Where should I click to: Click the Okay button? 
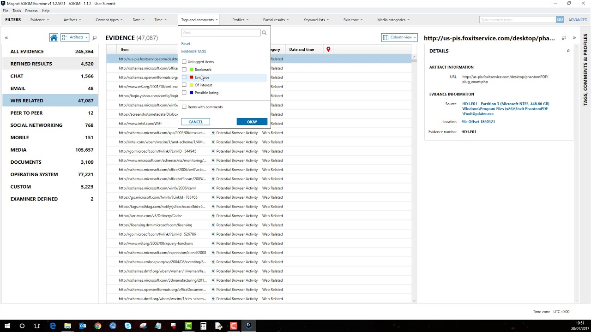coord(252,122)
